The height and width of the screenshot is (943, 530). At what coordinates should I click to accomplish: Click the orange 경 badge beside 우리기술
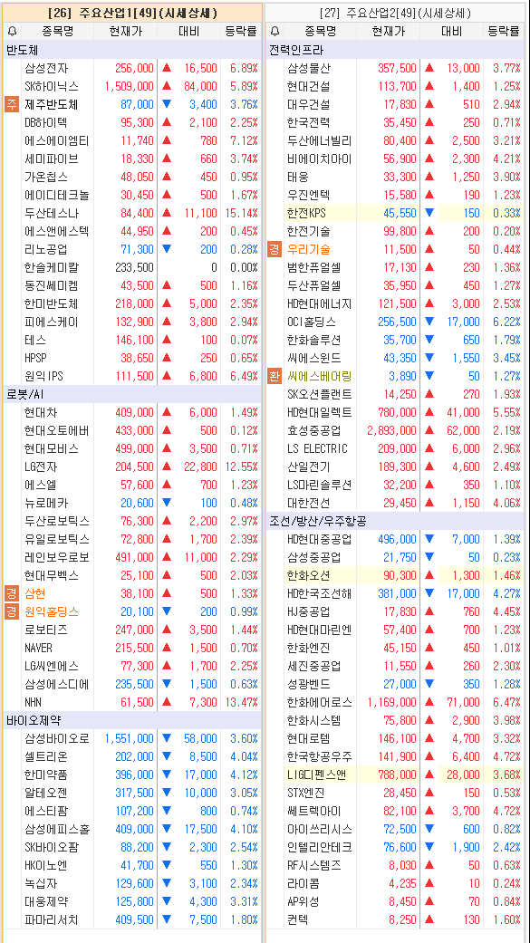275,249
